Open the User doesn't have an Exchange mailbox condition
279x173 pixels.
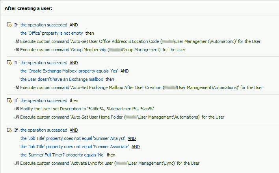(62, 79)
